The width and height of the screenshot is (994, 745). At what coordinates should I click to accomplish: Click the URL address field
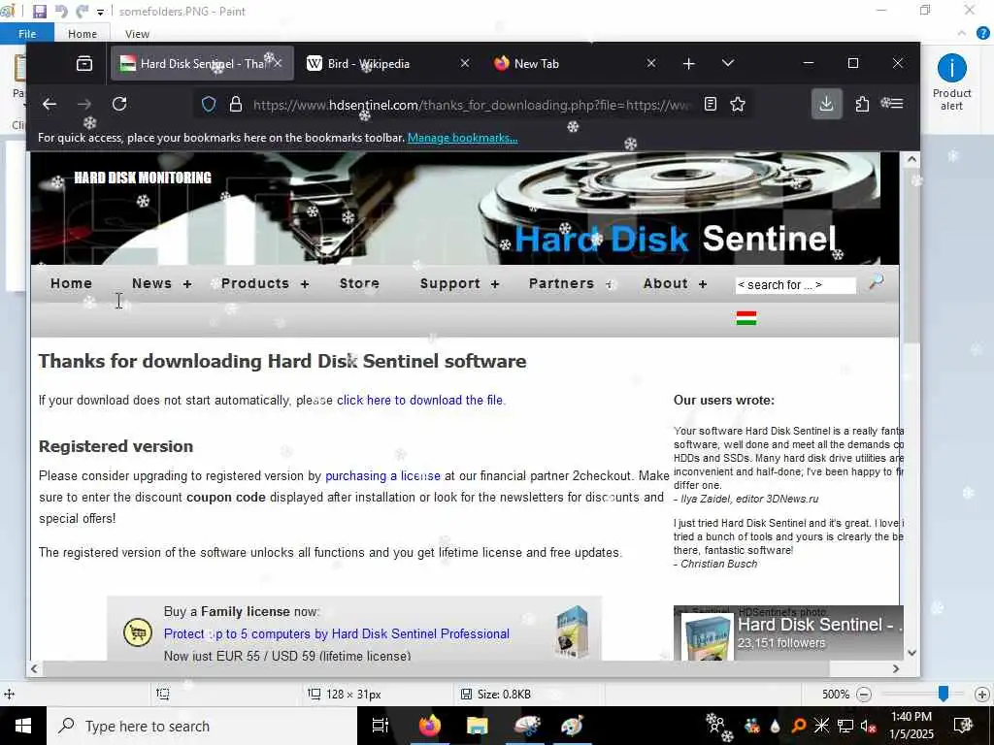(471, 105)
